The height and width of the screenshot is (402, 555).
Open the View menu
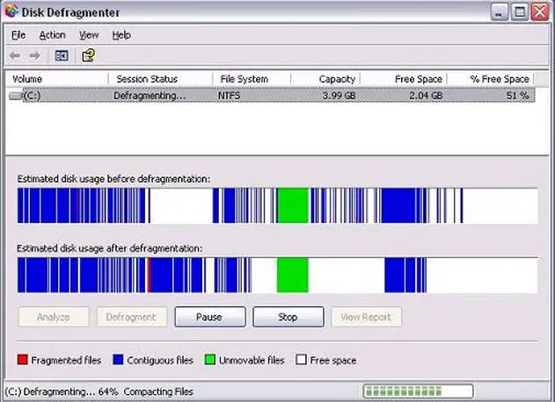click(x=89, y=35)
